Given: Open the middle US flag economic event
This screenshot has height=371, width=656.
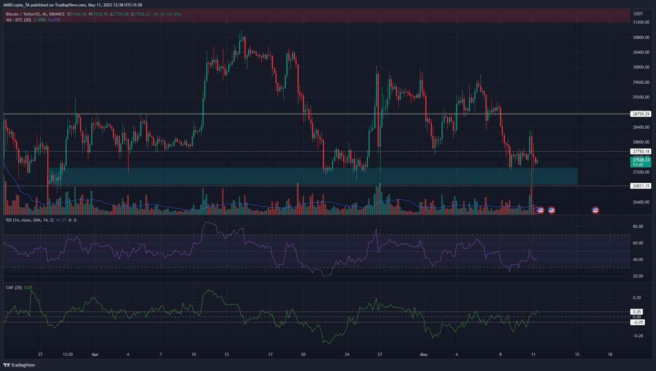Looking at the screenshot, I should tap(551, 210).
